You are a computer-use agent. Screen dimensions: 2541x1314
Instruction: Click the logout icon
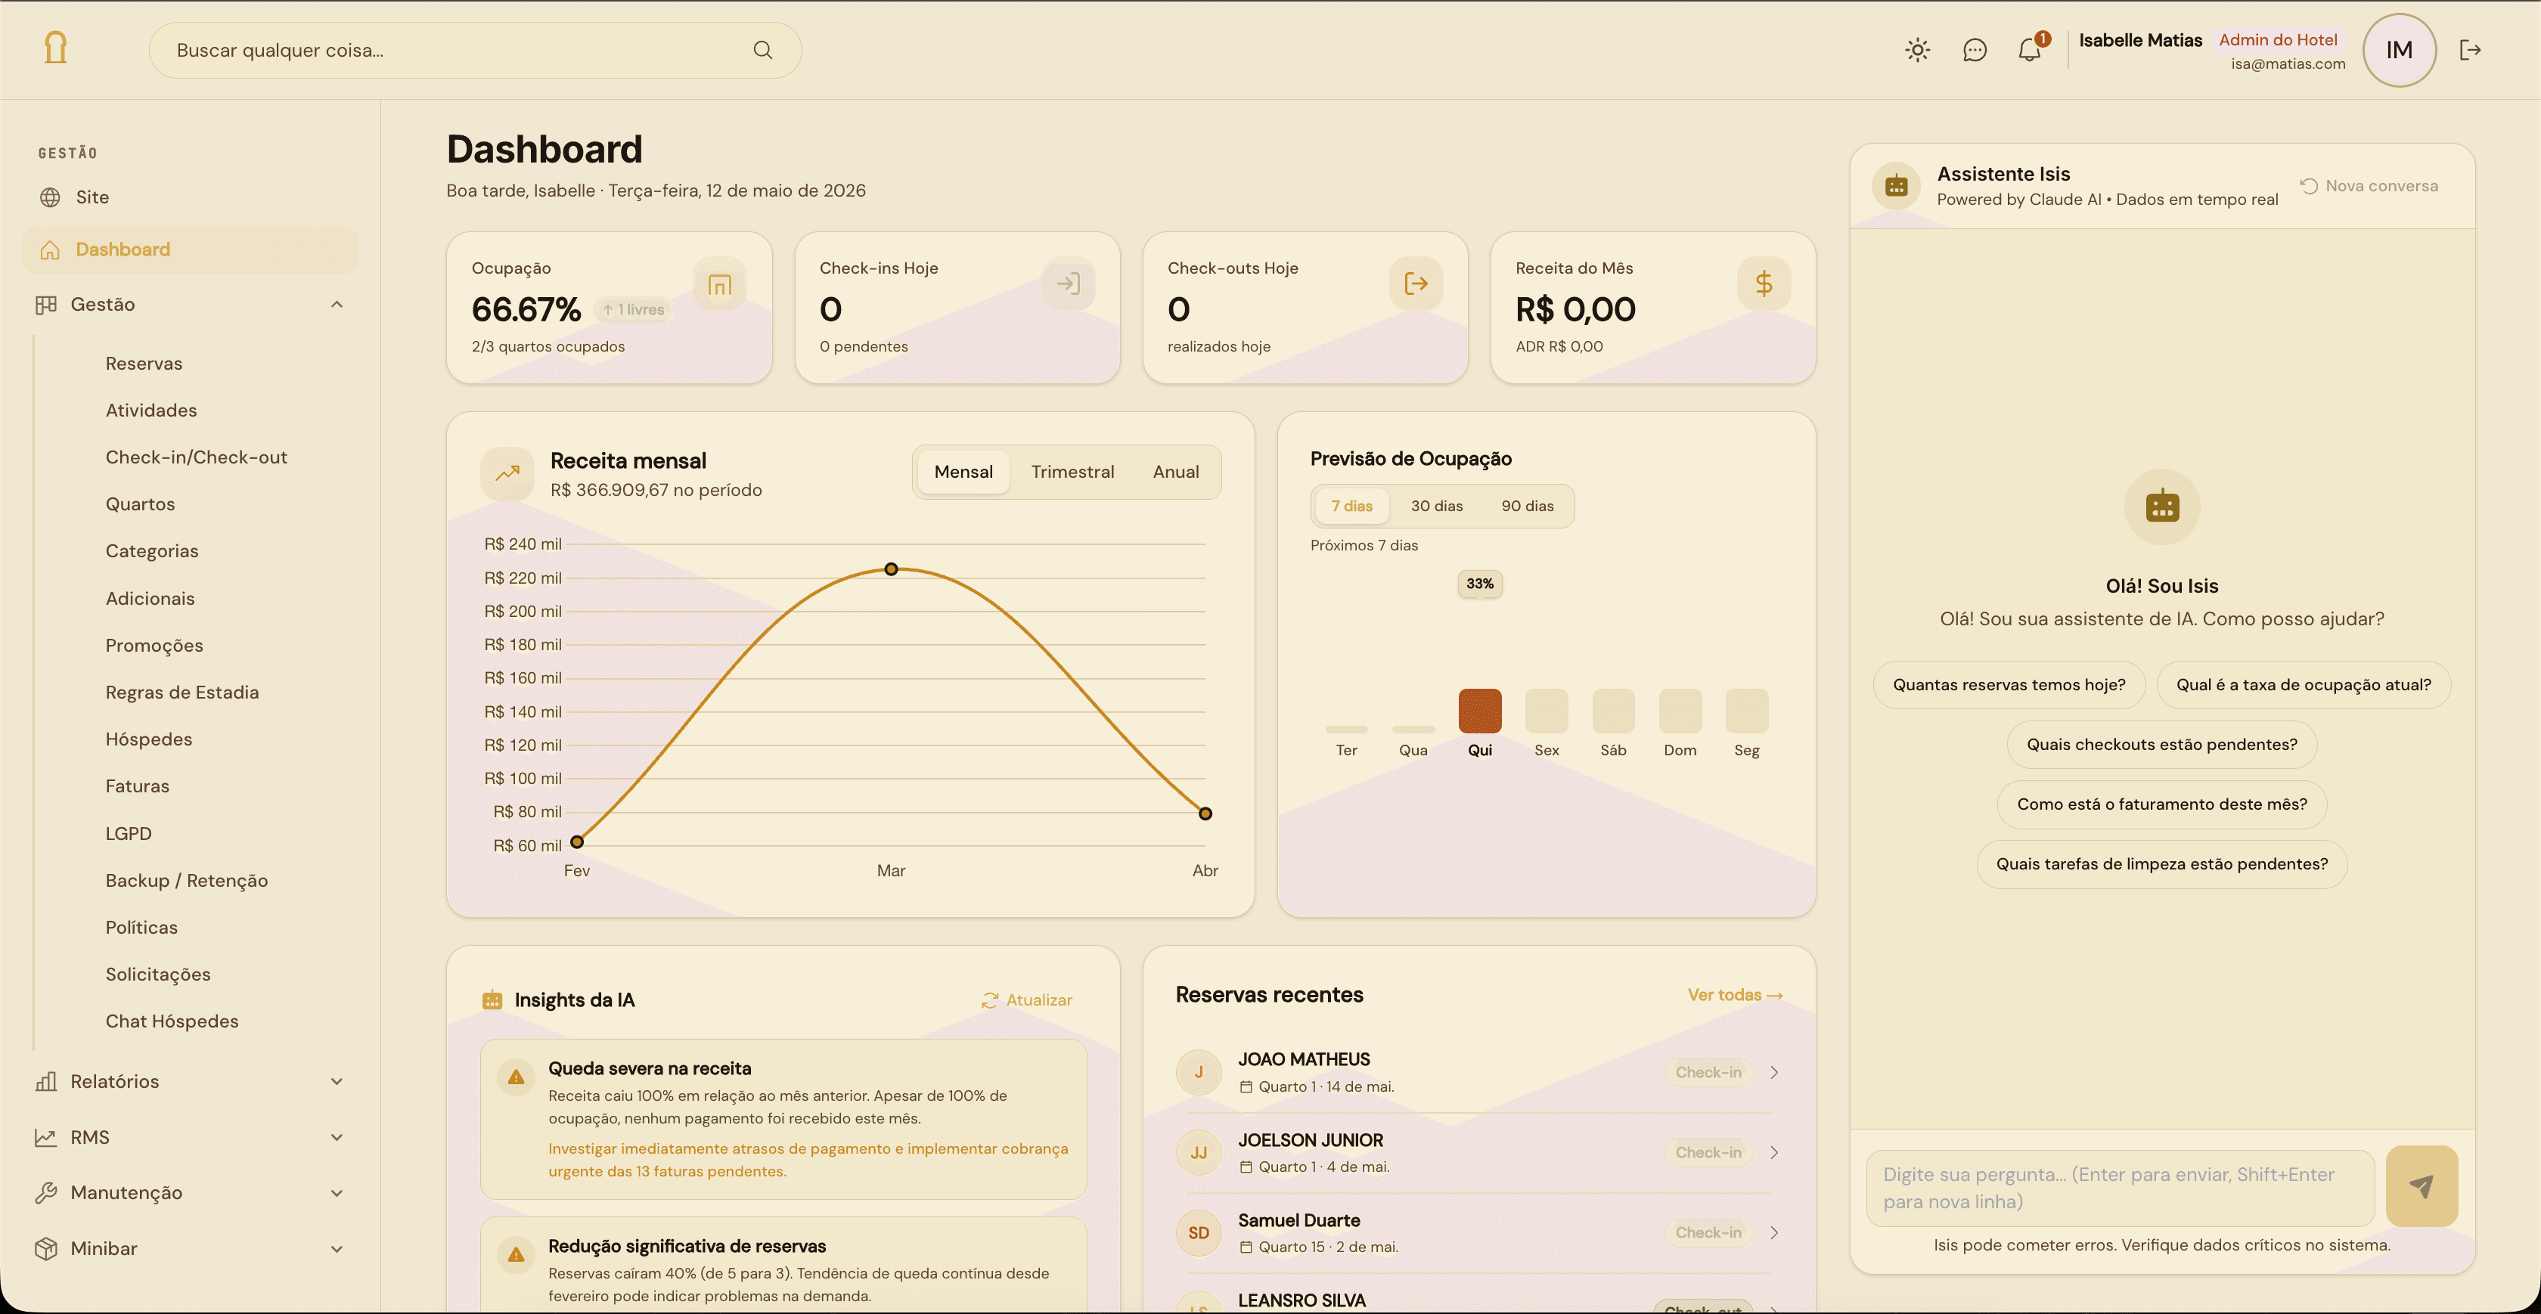click(2470, 51)
